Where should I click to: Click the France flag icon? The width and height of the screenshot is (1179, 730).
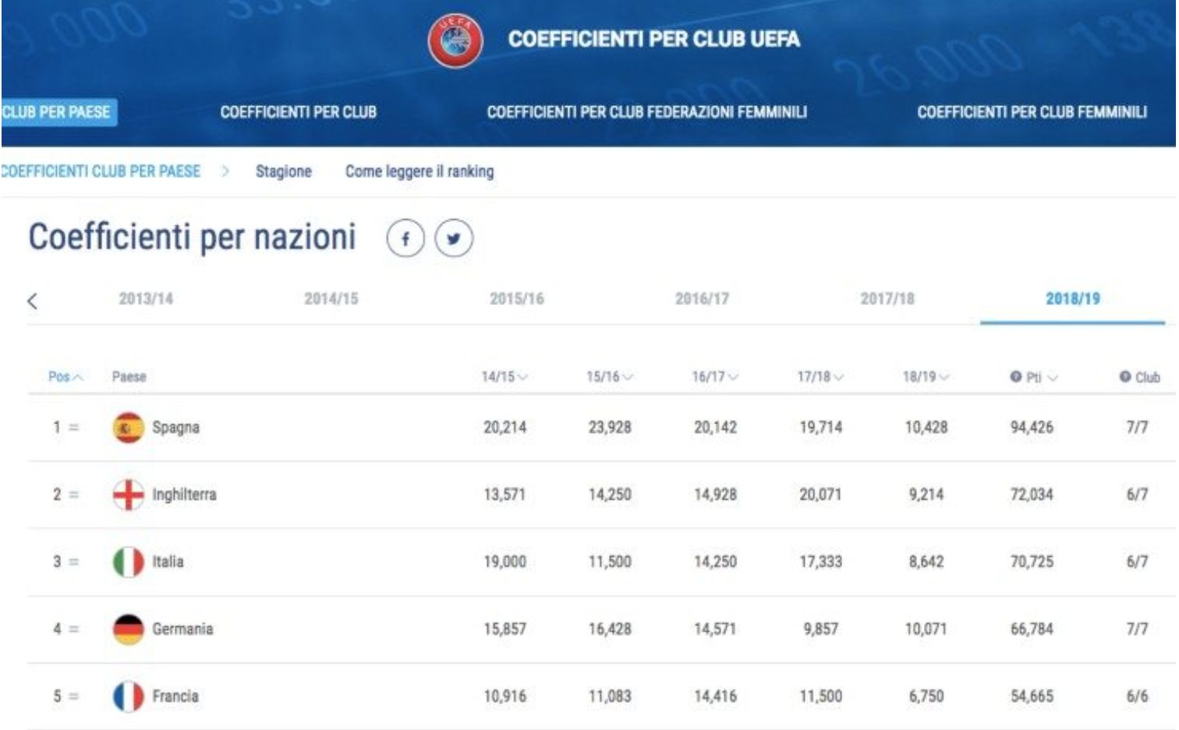[128, 696]
